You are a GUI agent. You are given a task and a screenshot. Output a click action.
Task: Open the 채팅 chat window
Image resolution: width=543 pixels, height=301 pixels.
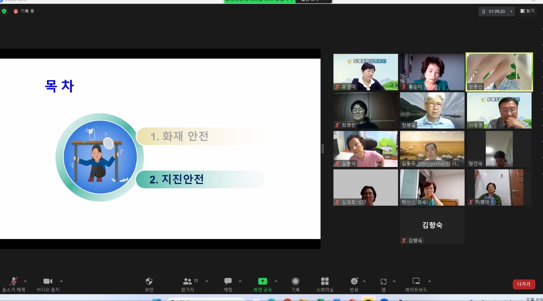pos(228,281)
